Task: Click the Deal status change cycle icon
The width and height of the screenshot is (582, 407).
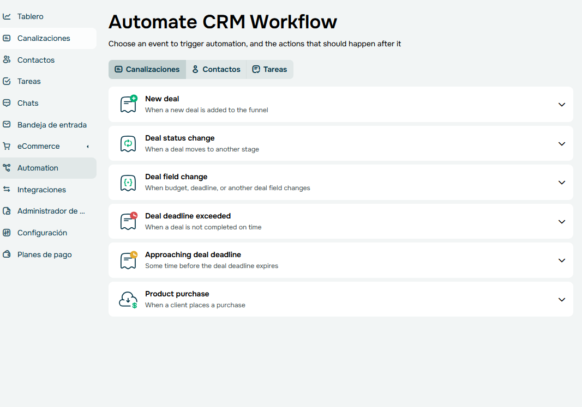Action: (128, 143)
